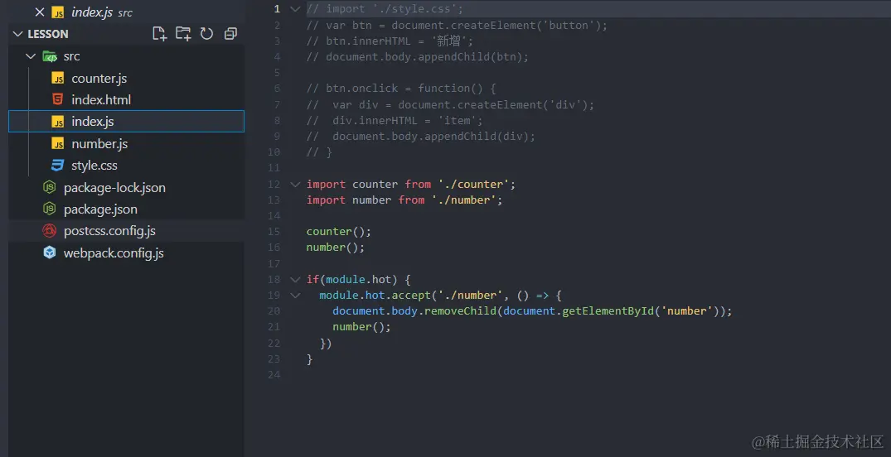This screenshot has width=891, height=457.
Task: Open counter.js in the file tree
Action: 126,79
